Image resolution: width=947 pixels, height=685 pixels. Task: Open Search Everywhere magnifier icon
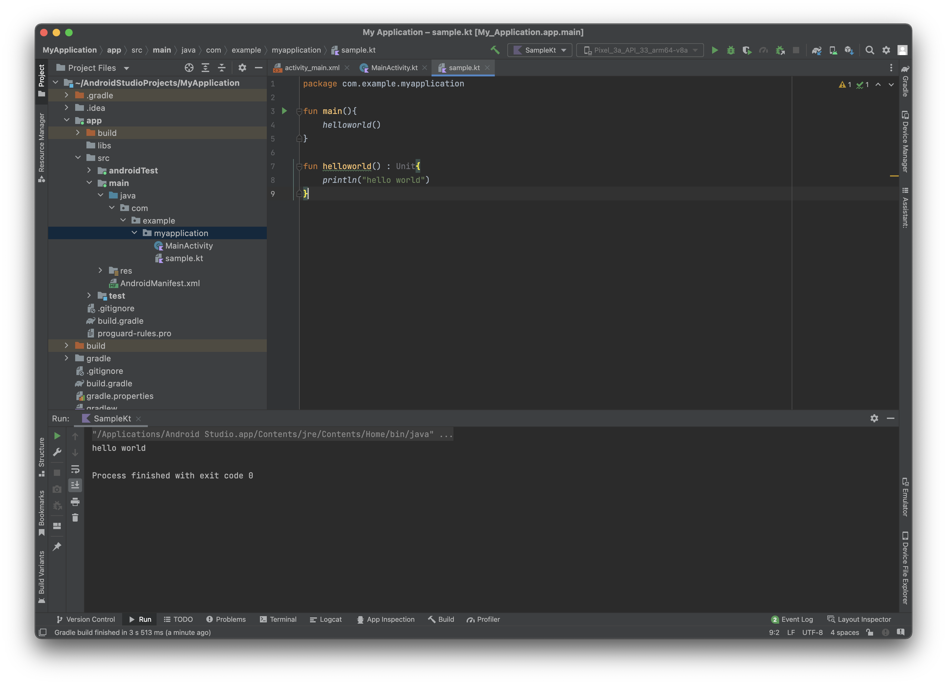click(869, 50)
